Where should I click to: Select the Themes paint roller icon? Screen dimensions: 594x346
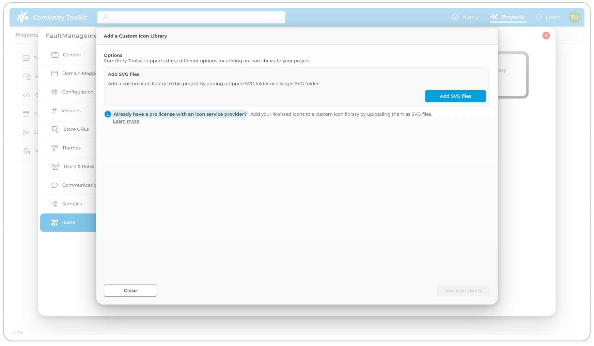54,148
